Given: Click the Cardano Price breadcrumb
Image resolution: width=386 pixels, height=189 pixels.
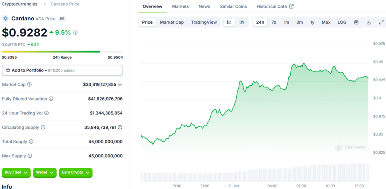Looking at the screenshot, I should point(65,4).
